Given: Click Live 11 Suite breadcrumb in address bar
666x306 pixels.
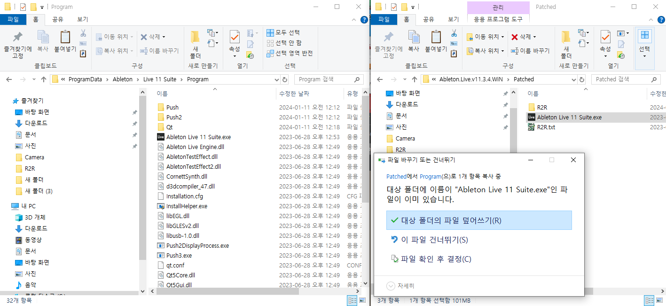Looking at the screenshot, I should (160, 79).
